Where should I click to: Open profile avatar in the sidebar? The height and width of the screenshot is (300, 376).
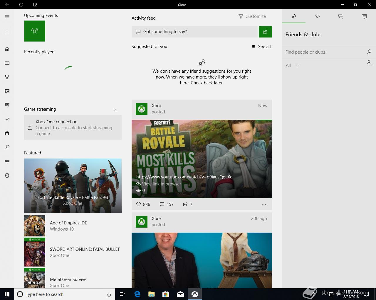7,33
